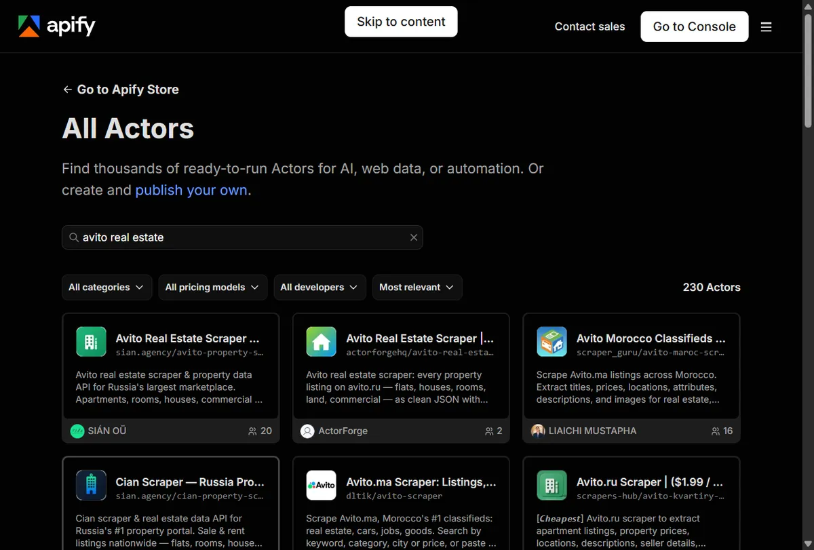
Task: Click the LIAICHI MUSTAPHA developer name
Action: (592, 431)
